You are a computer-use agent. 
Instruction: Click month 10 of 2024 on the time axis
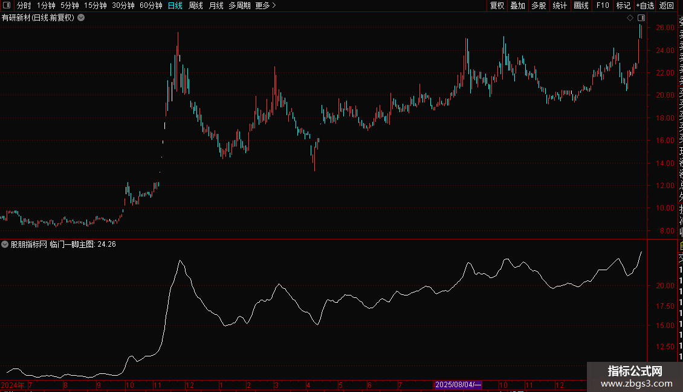130,385
